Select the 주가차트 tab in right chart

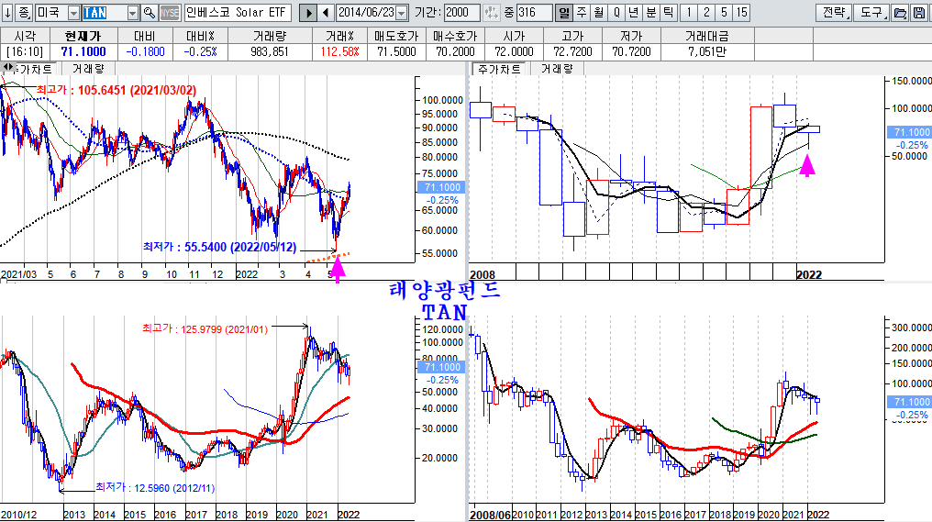point(498,69)
